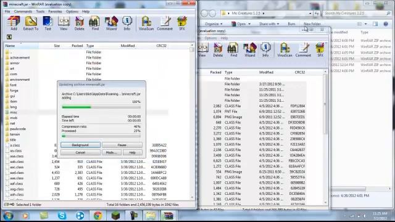Image resolution: width=395 pixels, height=222 pixels.
Task: Click the Explorer help icon
Action: coord(386,23)
